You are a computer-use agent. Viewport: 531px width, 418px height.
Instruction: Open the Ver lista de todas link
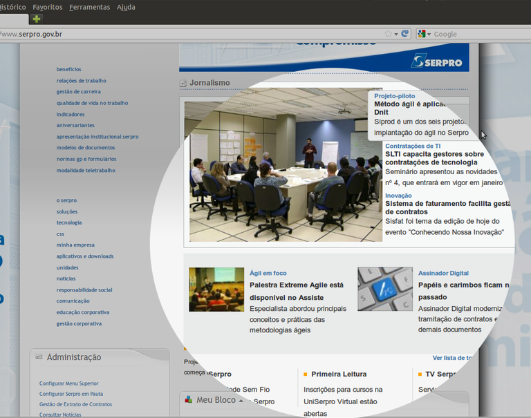[452, 358]
